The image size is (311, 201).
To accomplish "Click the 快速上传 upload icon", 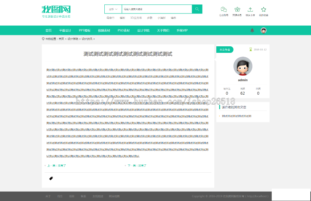I will pos(250,10).
